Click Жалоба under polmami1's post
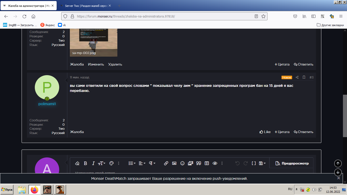 (77, 132)
